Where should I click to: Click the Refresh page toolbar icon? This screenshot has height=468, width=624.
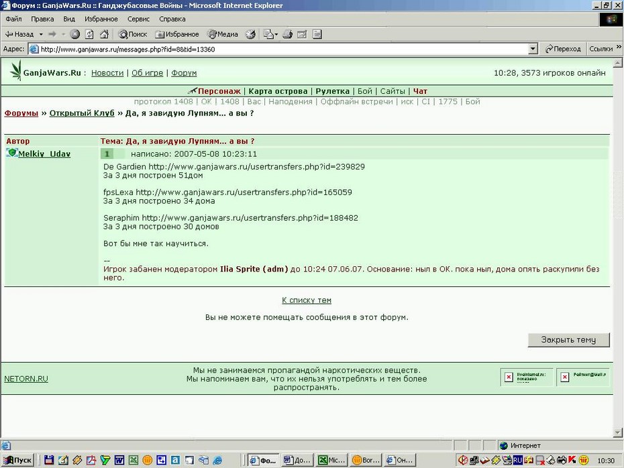tap(89, 34)
